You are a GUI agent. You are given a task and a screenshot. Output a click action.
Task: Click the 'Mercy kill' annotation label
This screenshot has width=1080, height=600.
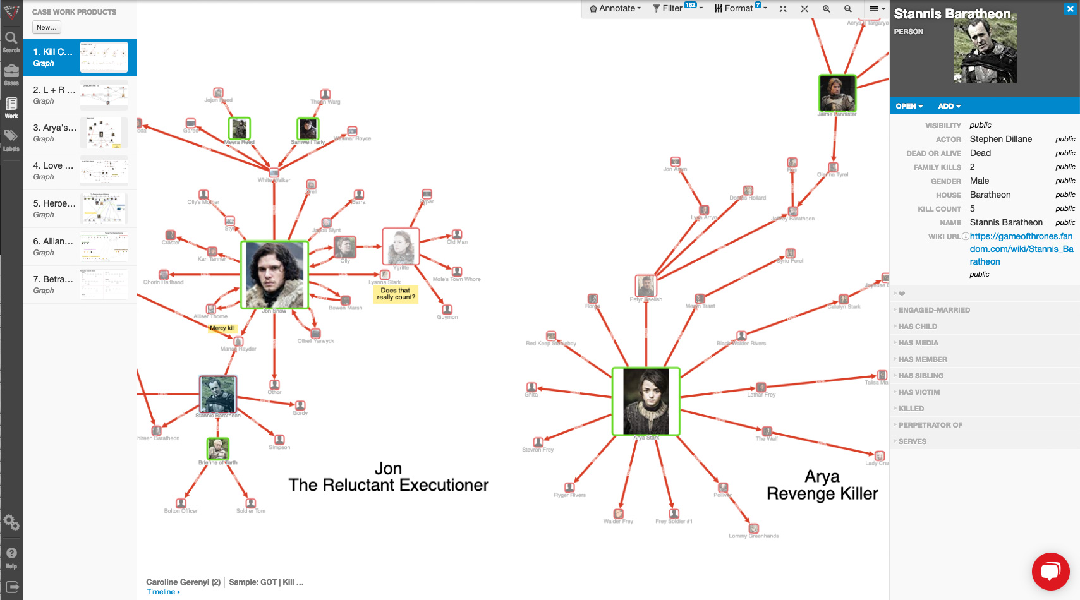click(222, 328)
